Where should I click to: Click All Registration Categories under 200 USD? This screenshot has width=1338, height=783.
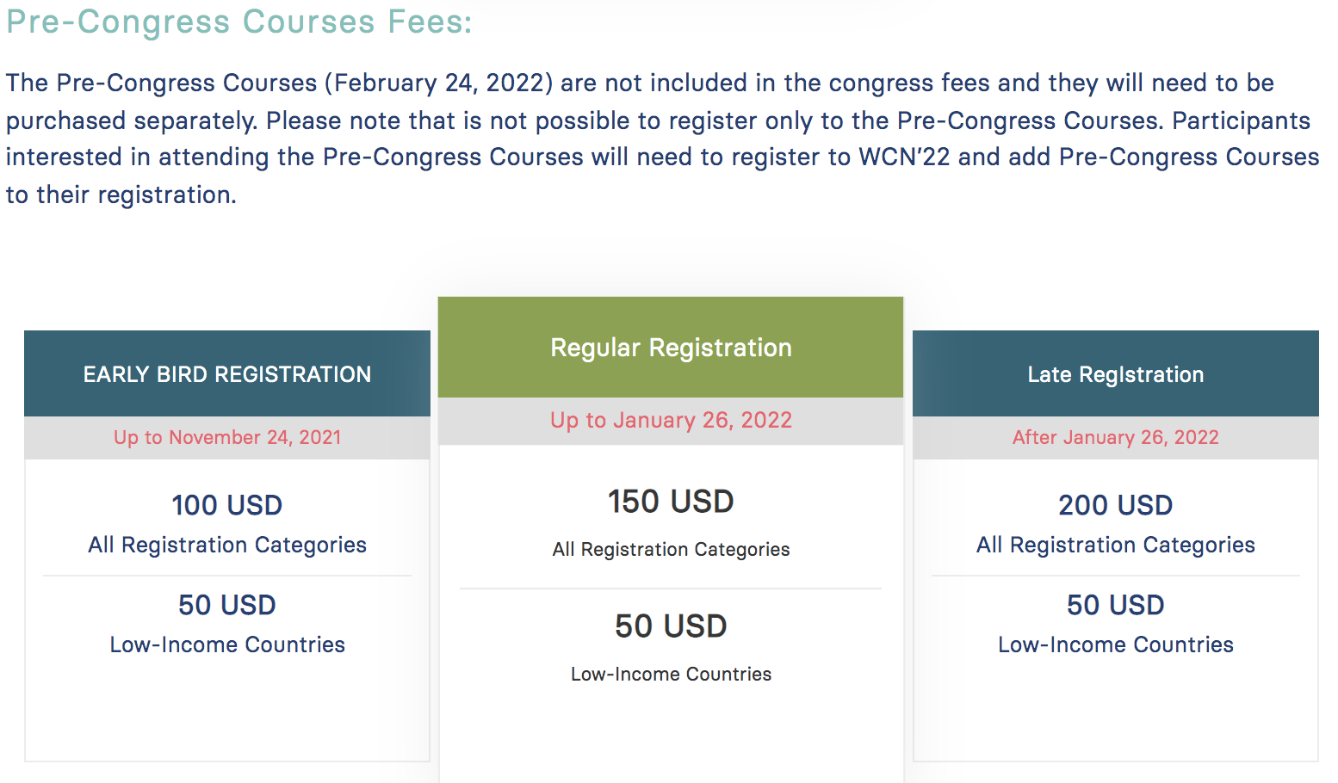pyautogui.click(x=1116, y=546)
